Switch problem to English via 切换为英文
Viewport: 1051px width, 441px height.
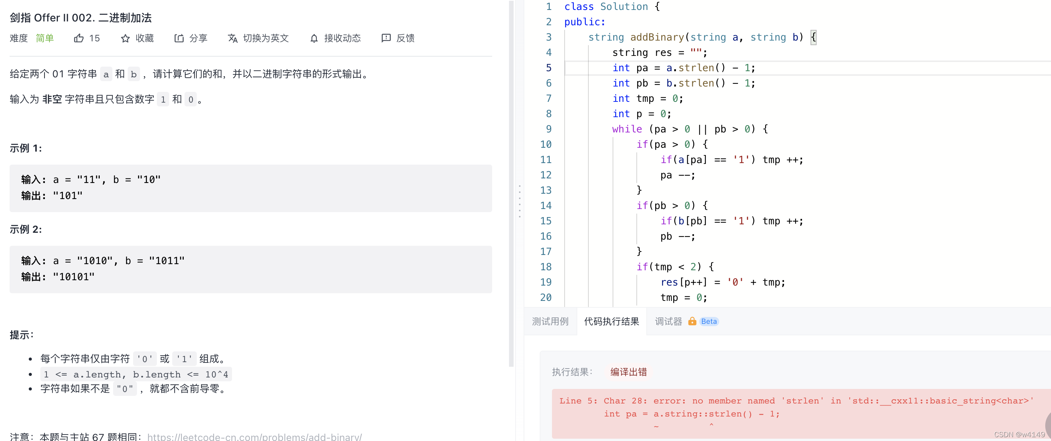(265, 38)
